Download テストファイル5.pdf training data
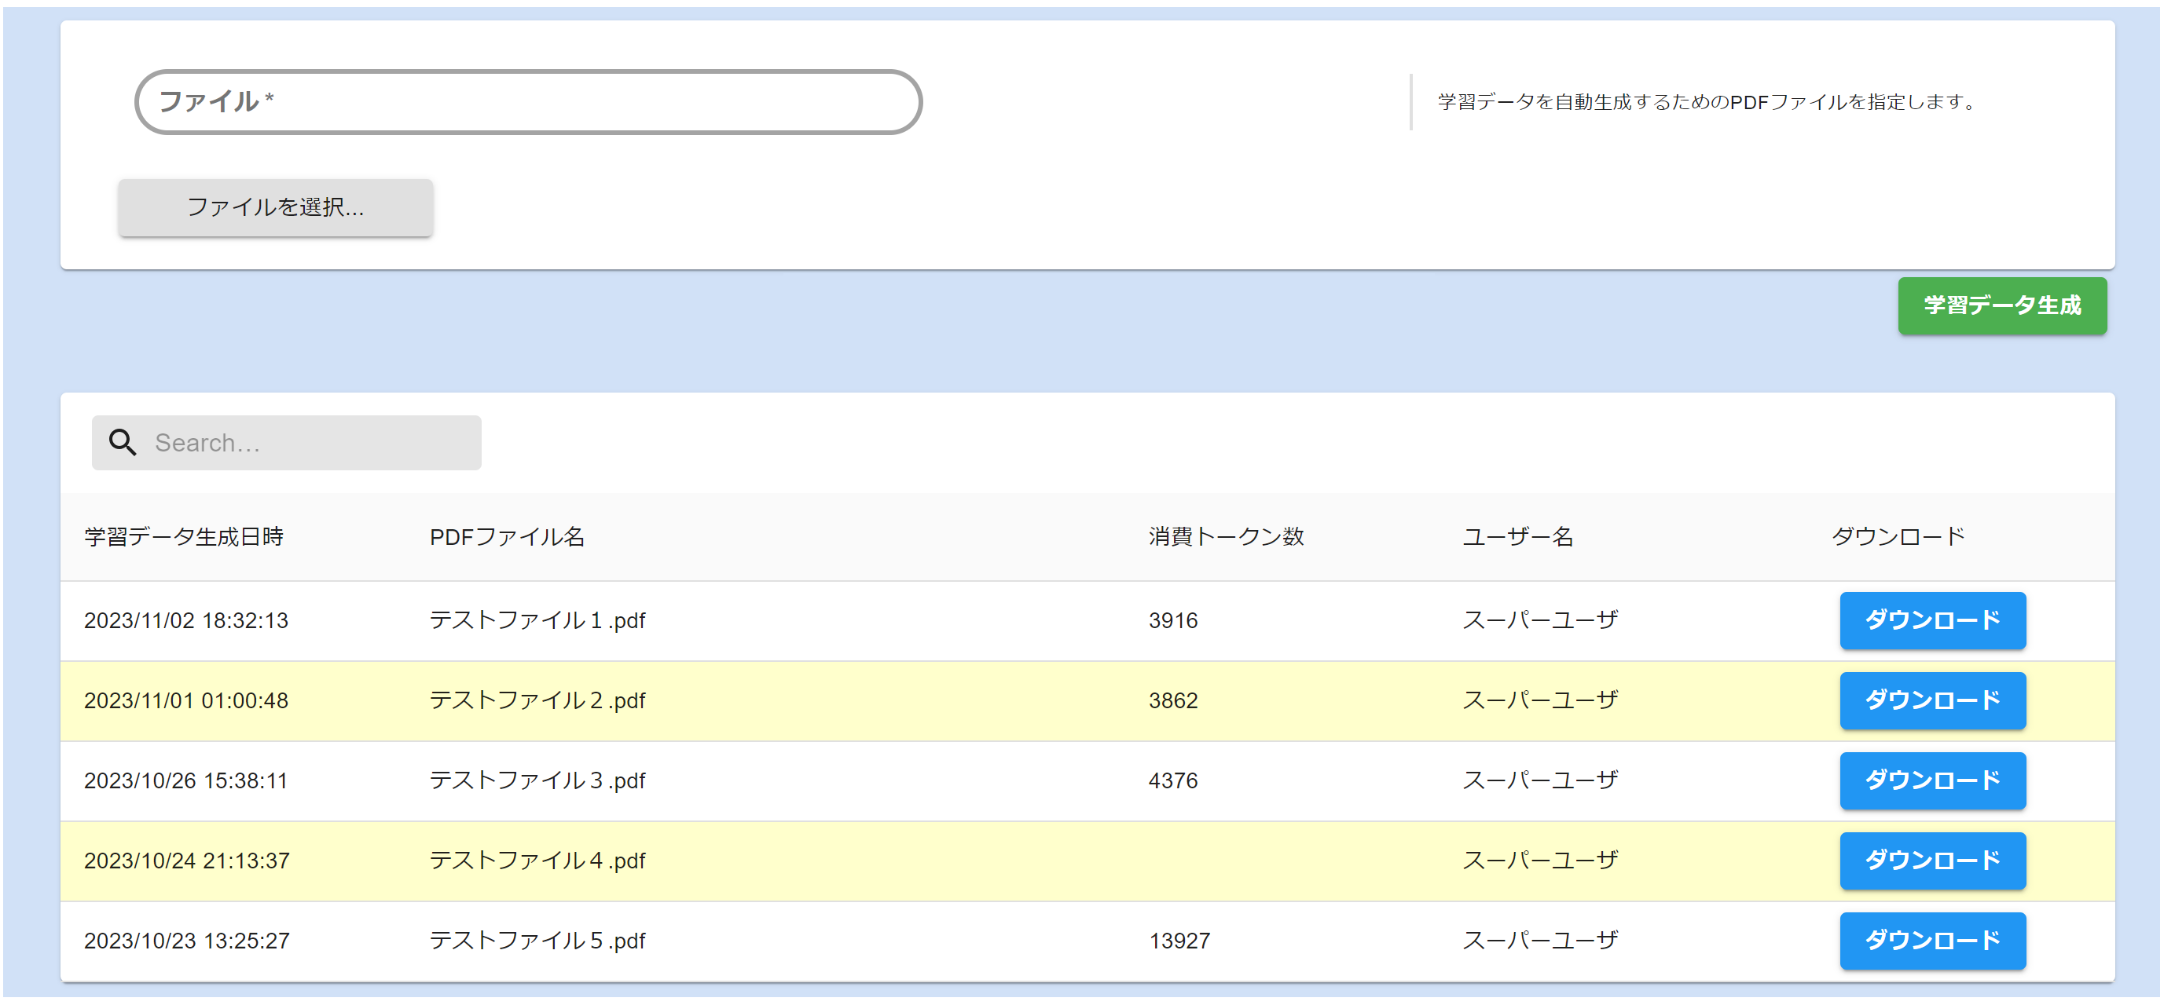This screenshot has height=1005, width=2164. pos(1931,941)
